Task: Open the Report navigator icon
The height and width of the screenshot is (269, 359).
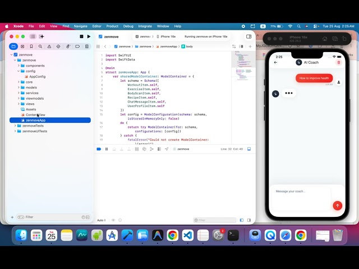Action: pyautogui.click(x=87, y=47)
